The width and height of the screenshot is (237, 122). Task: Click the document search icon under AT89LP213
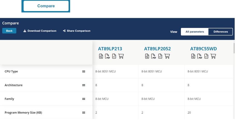pos(101,56)
